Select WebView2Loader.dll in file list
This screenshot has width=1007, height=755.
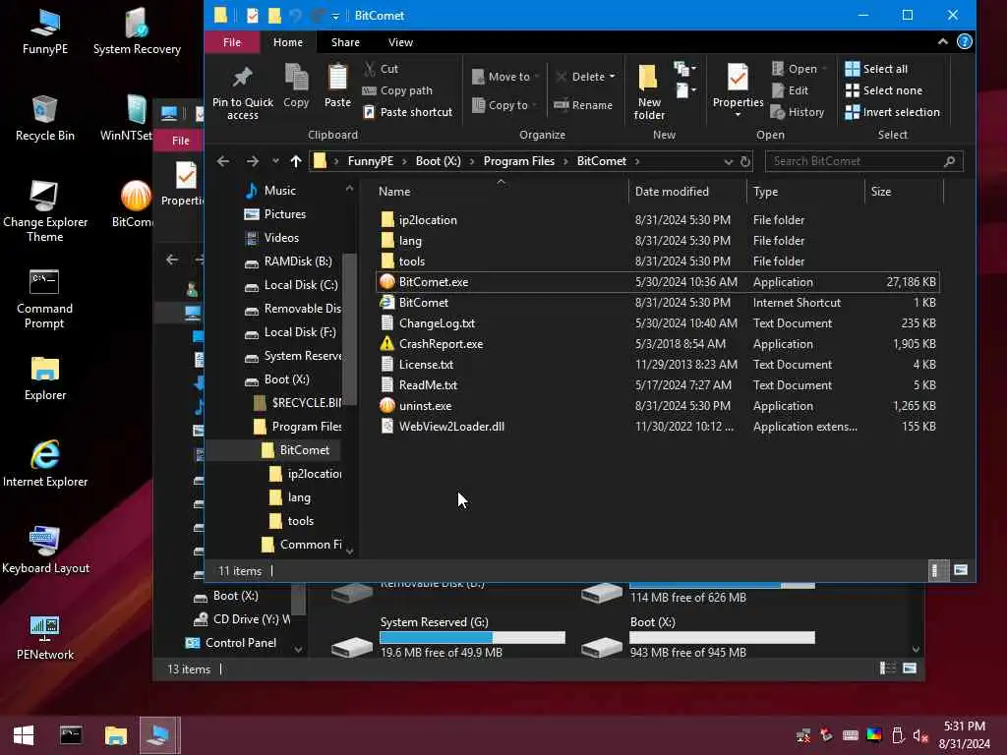point(658,427)
